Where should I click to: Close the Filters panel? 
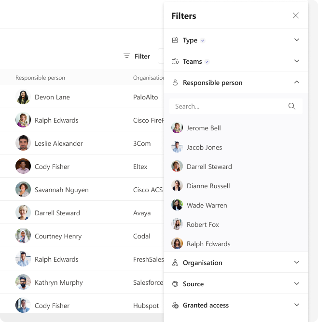point(296,15)
